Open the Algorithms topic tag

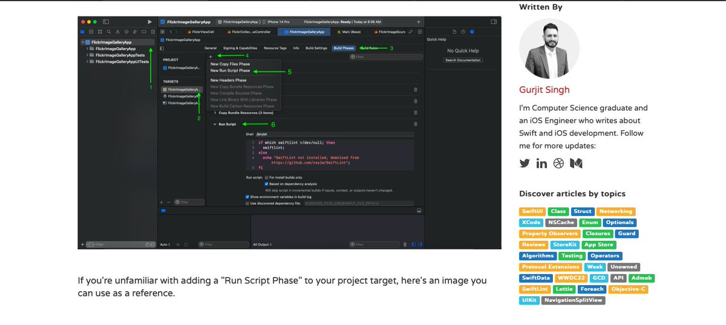[537, 256]
